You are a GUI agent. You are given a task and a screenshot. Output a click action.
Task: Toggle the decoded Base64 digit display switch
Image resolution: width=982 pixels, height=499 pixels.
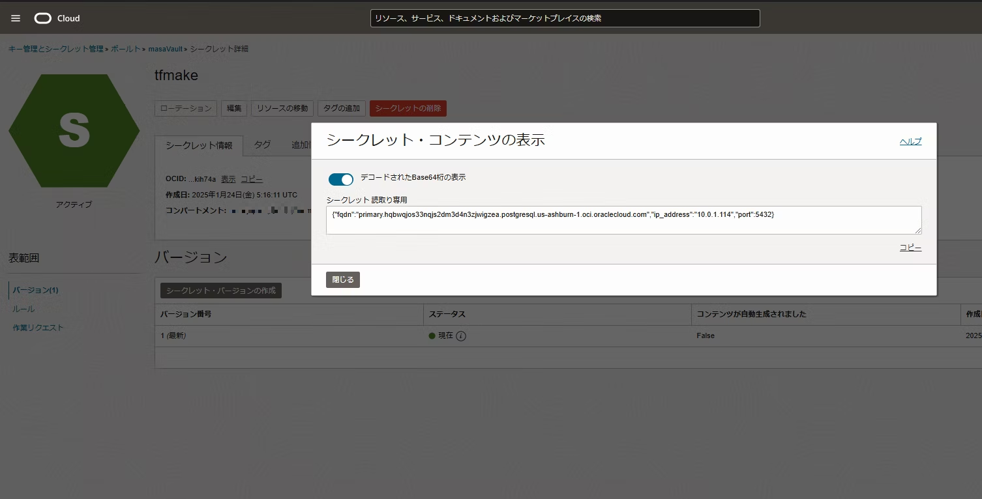point(340,179)
